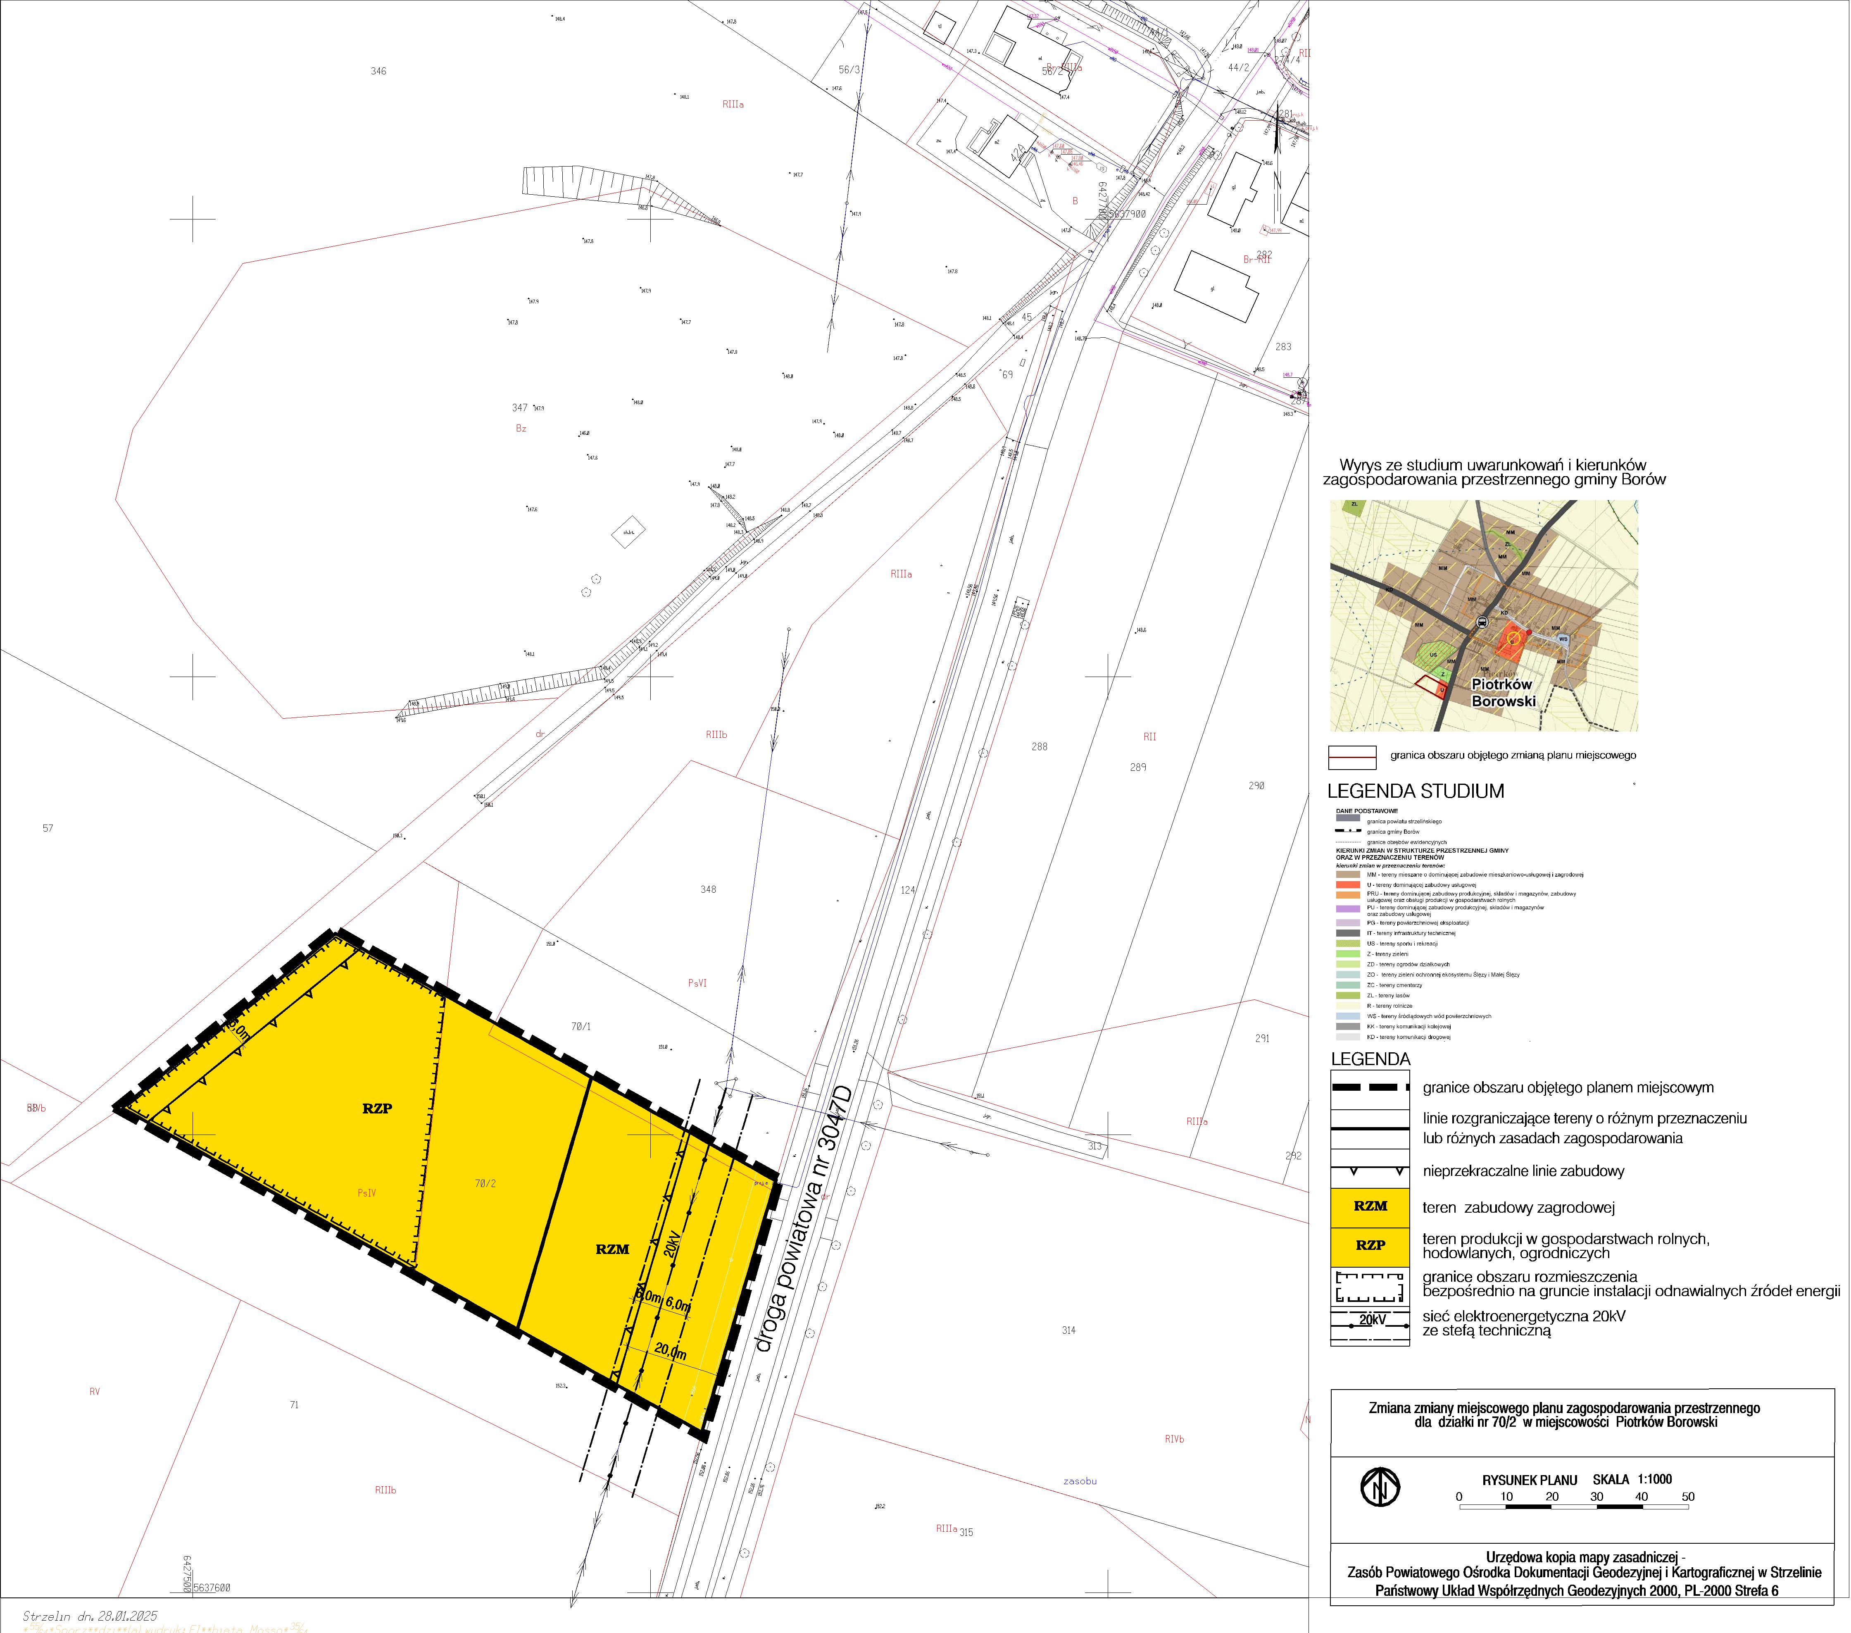1851x1633 pixels.
Task: Click the parcel number 314 label
Action: pos(1068,1330)
